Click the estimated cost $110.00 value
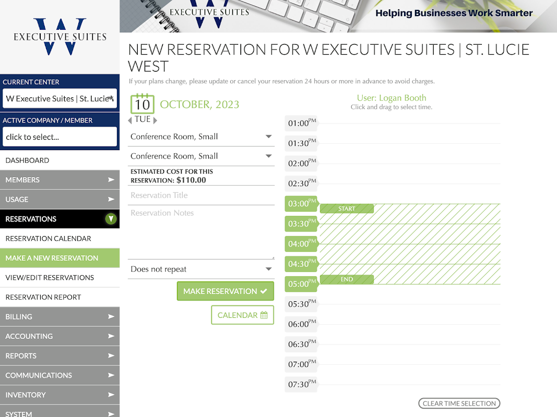This screenshot has height=417, width=557. 191,180
